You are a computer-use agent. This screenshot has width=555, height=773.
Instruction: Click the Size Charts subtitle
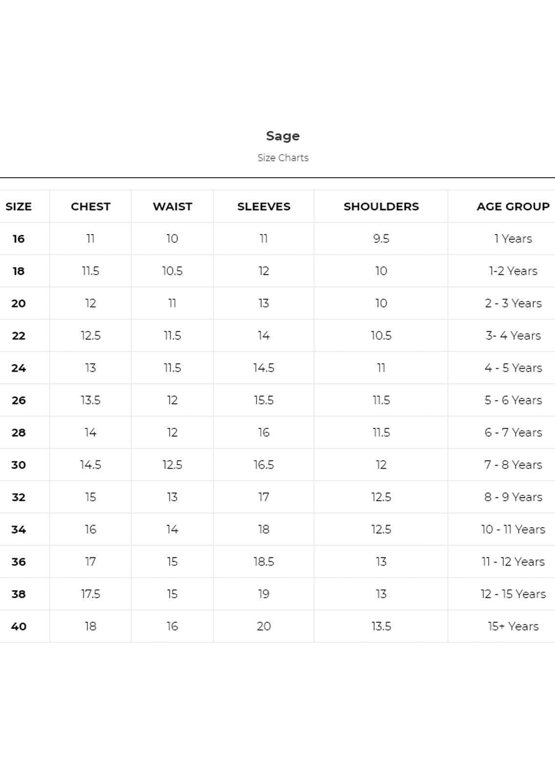pyautogui.click(x=283, y=158)
